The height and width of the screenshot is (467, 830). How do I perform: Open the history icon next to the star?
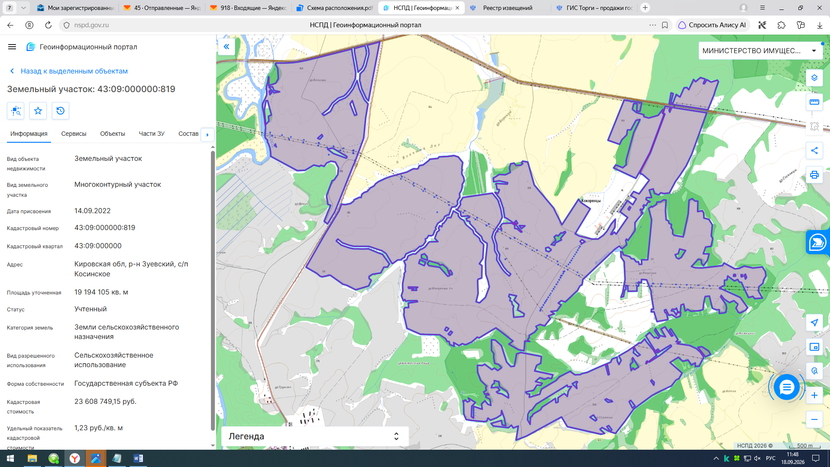pos(61,111)
